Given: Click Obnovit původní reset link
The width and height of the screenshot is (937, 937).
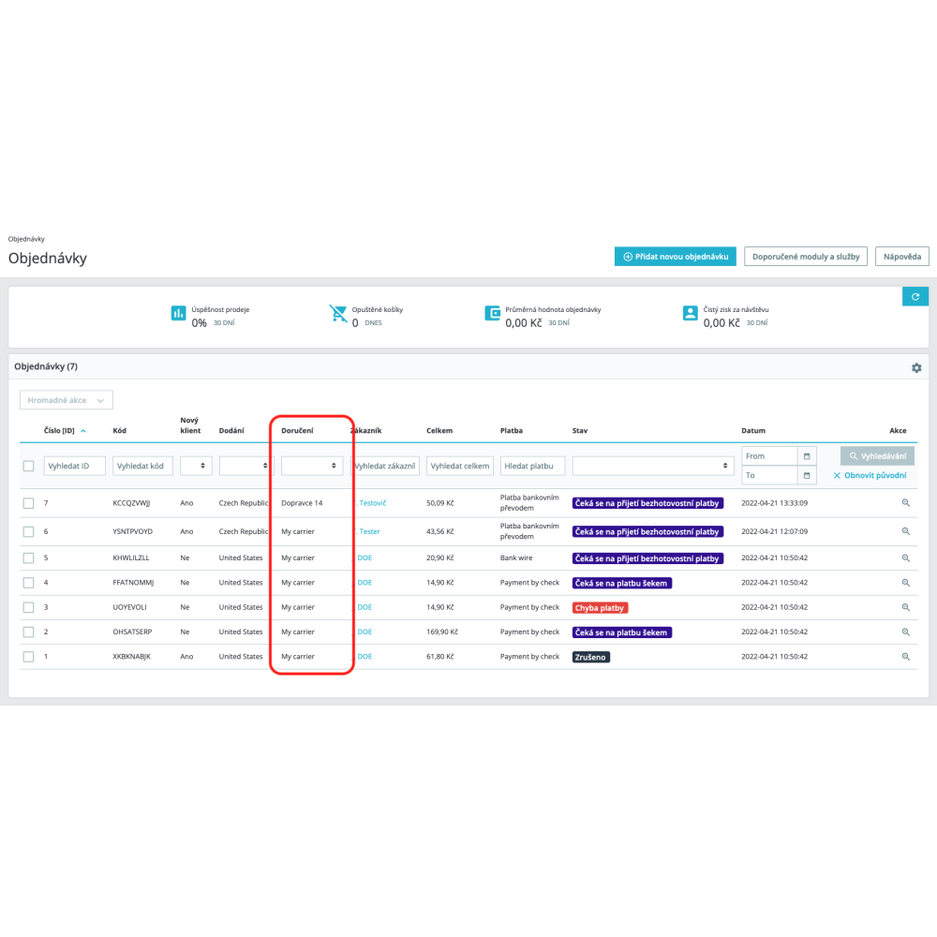Looking at the screenshot, I should (870, 476).
